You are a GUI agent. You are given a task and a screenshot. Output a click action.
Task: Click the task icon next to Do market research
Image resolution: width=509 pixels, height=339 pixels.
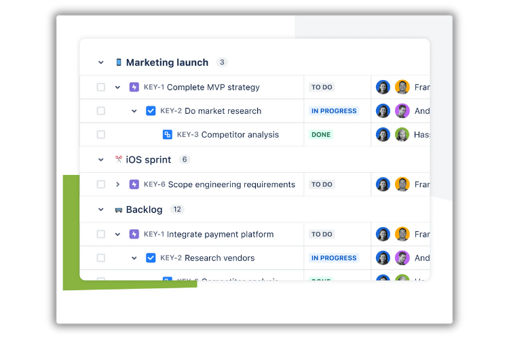151,111
